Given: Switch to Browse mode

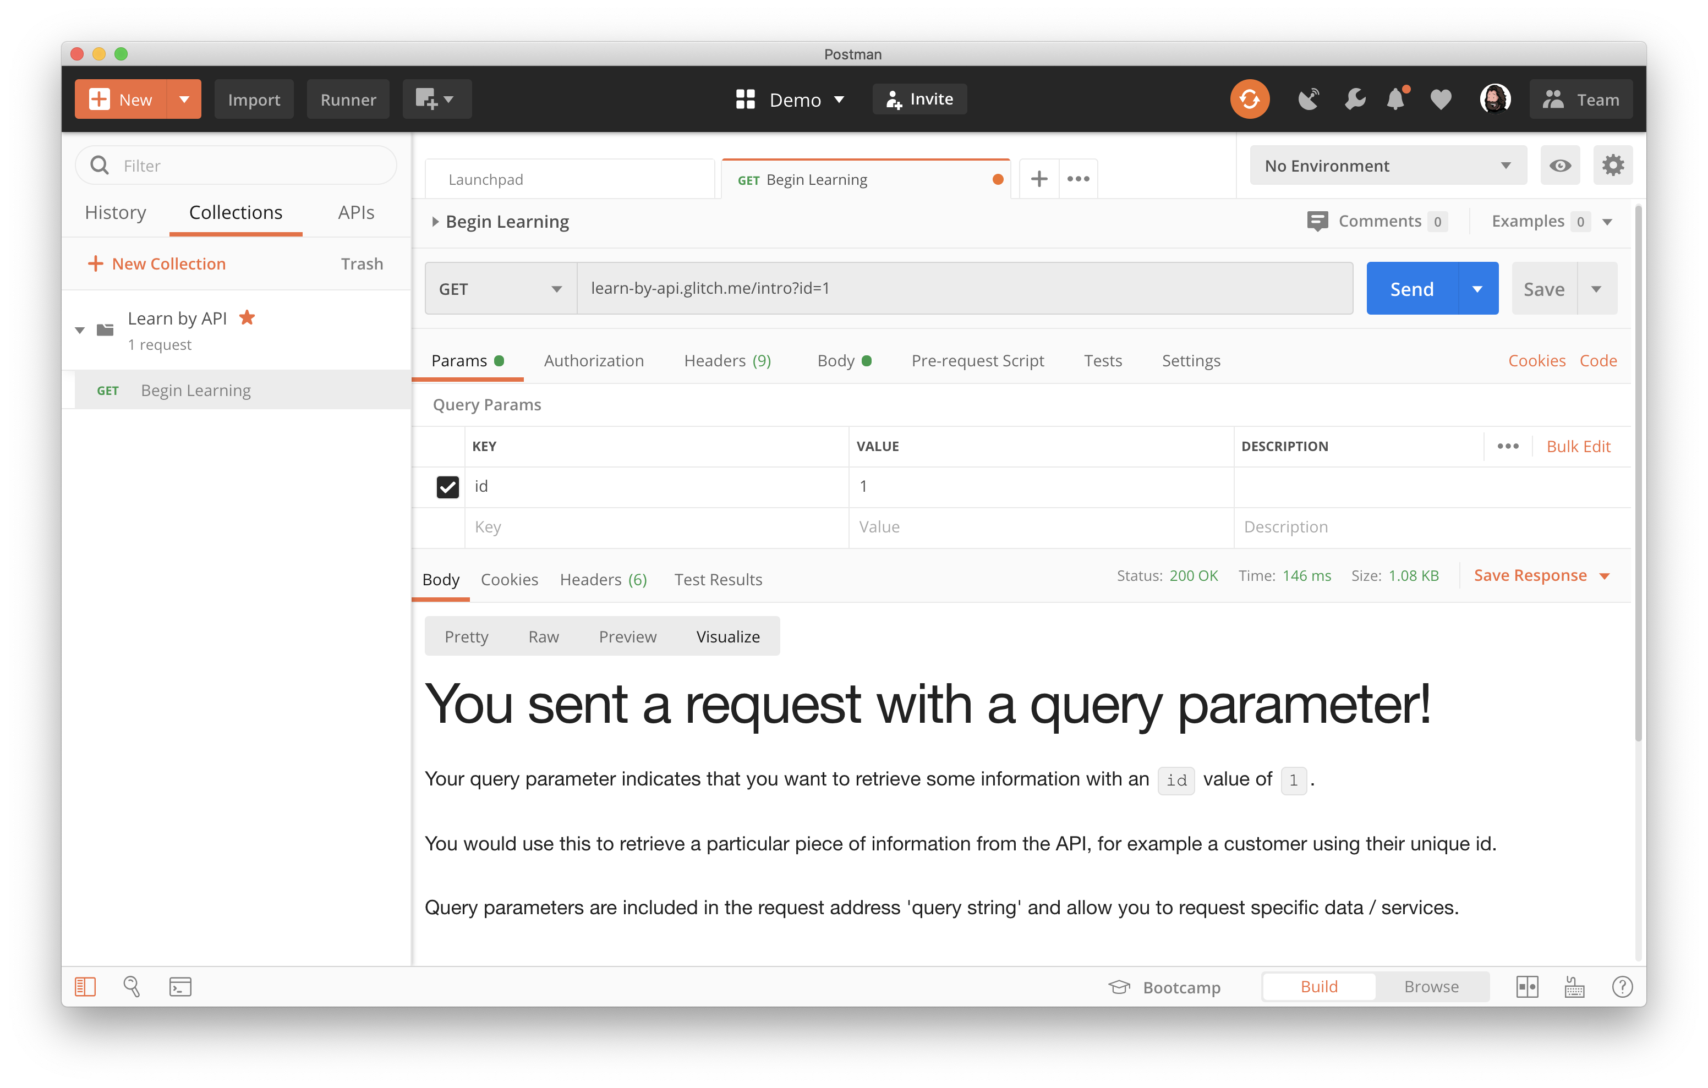Looking at the screenshot, I should tap(1431, 987).
